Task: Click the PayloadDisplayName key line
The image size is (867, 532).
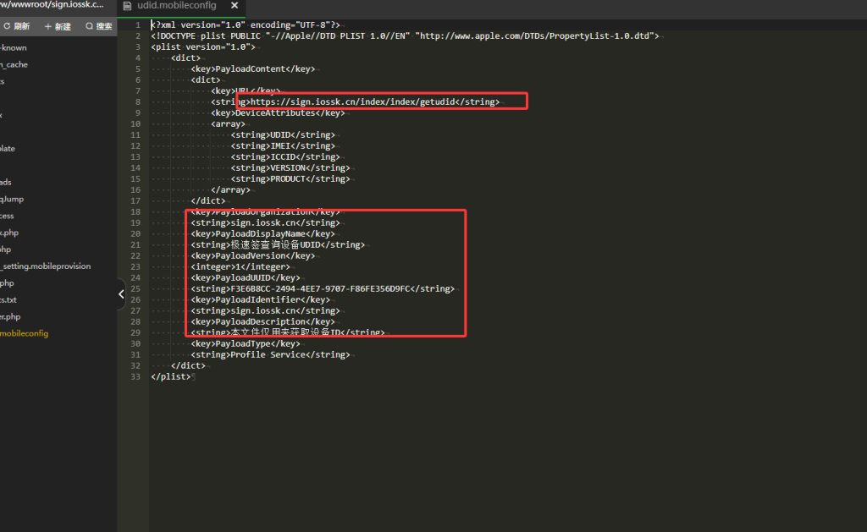Action: 262,233
